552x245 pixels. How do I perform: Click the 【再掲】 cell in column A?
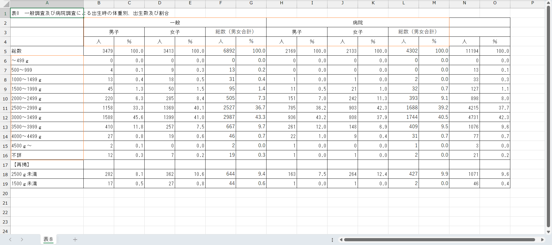(47, 165)
